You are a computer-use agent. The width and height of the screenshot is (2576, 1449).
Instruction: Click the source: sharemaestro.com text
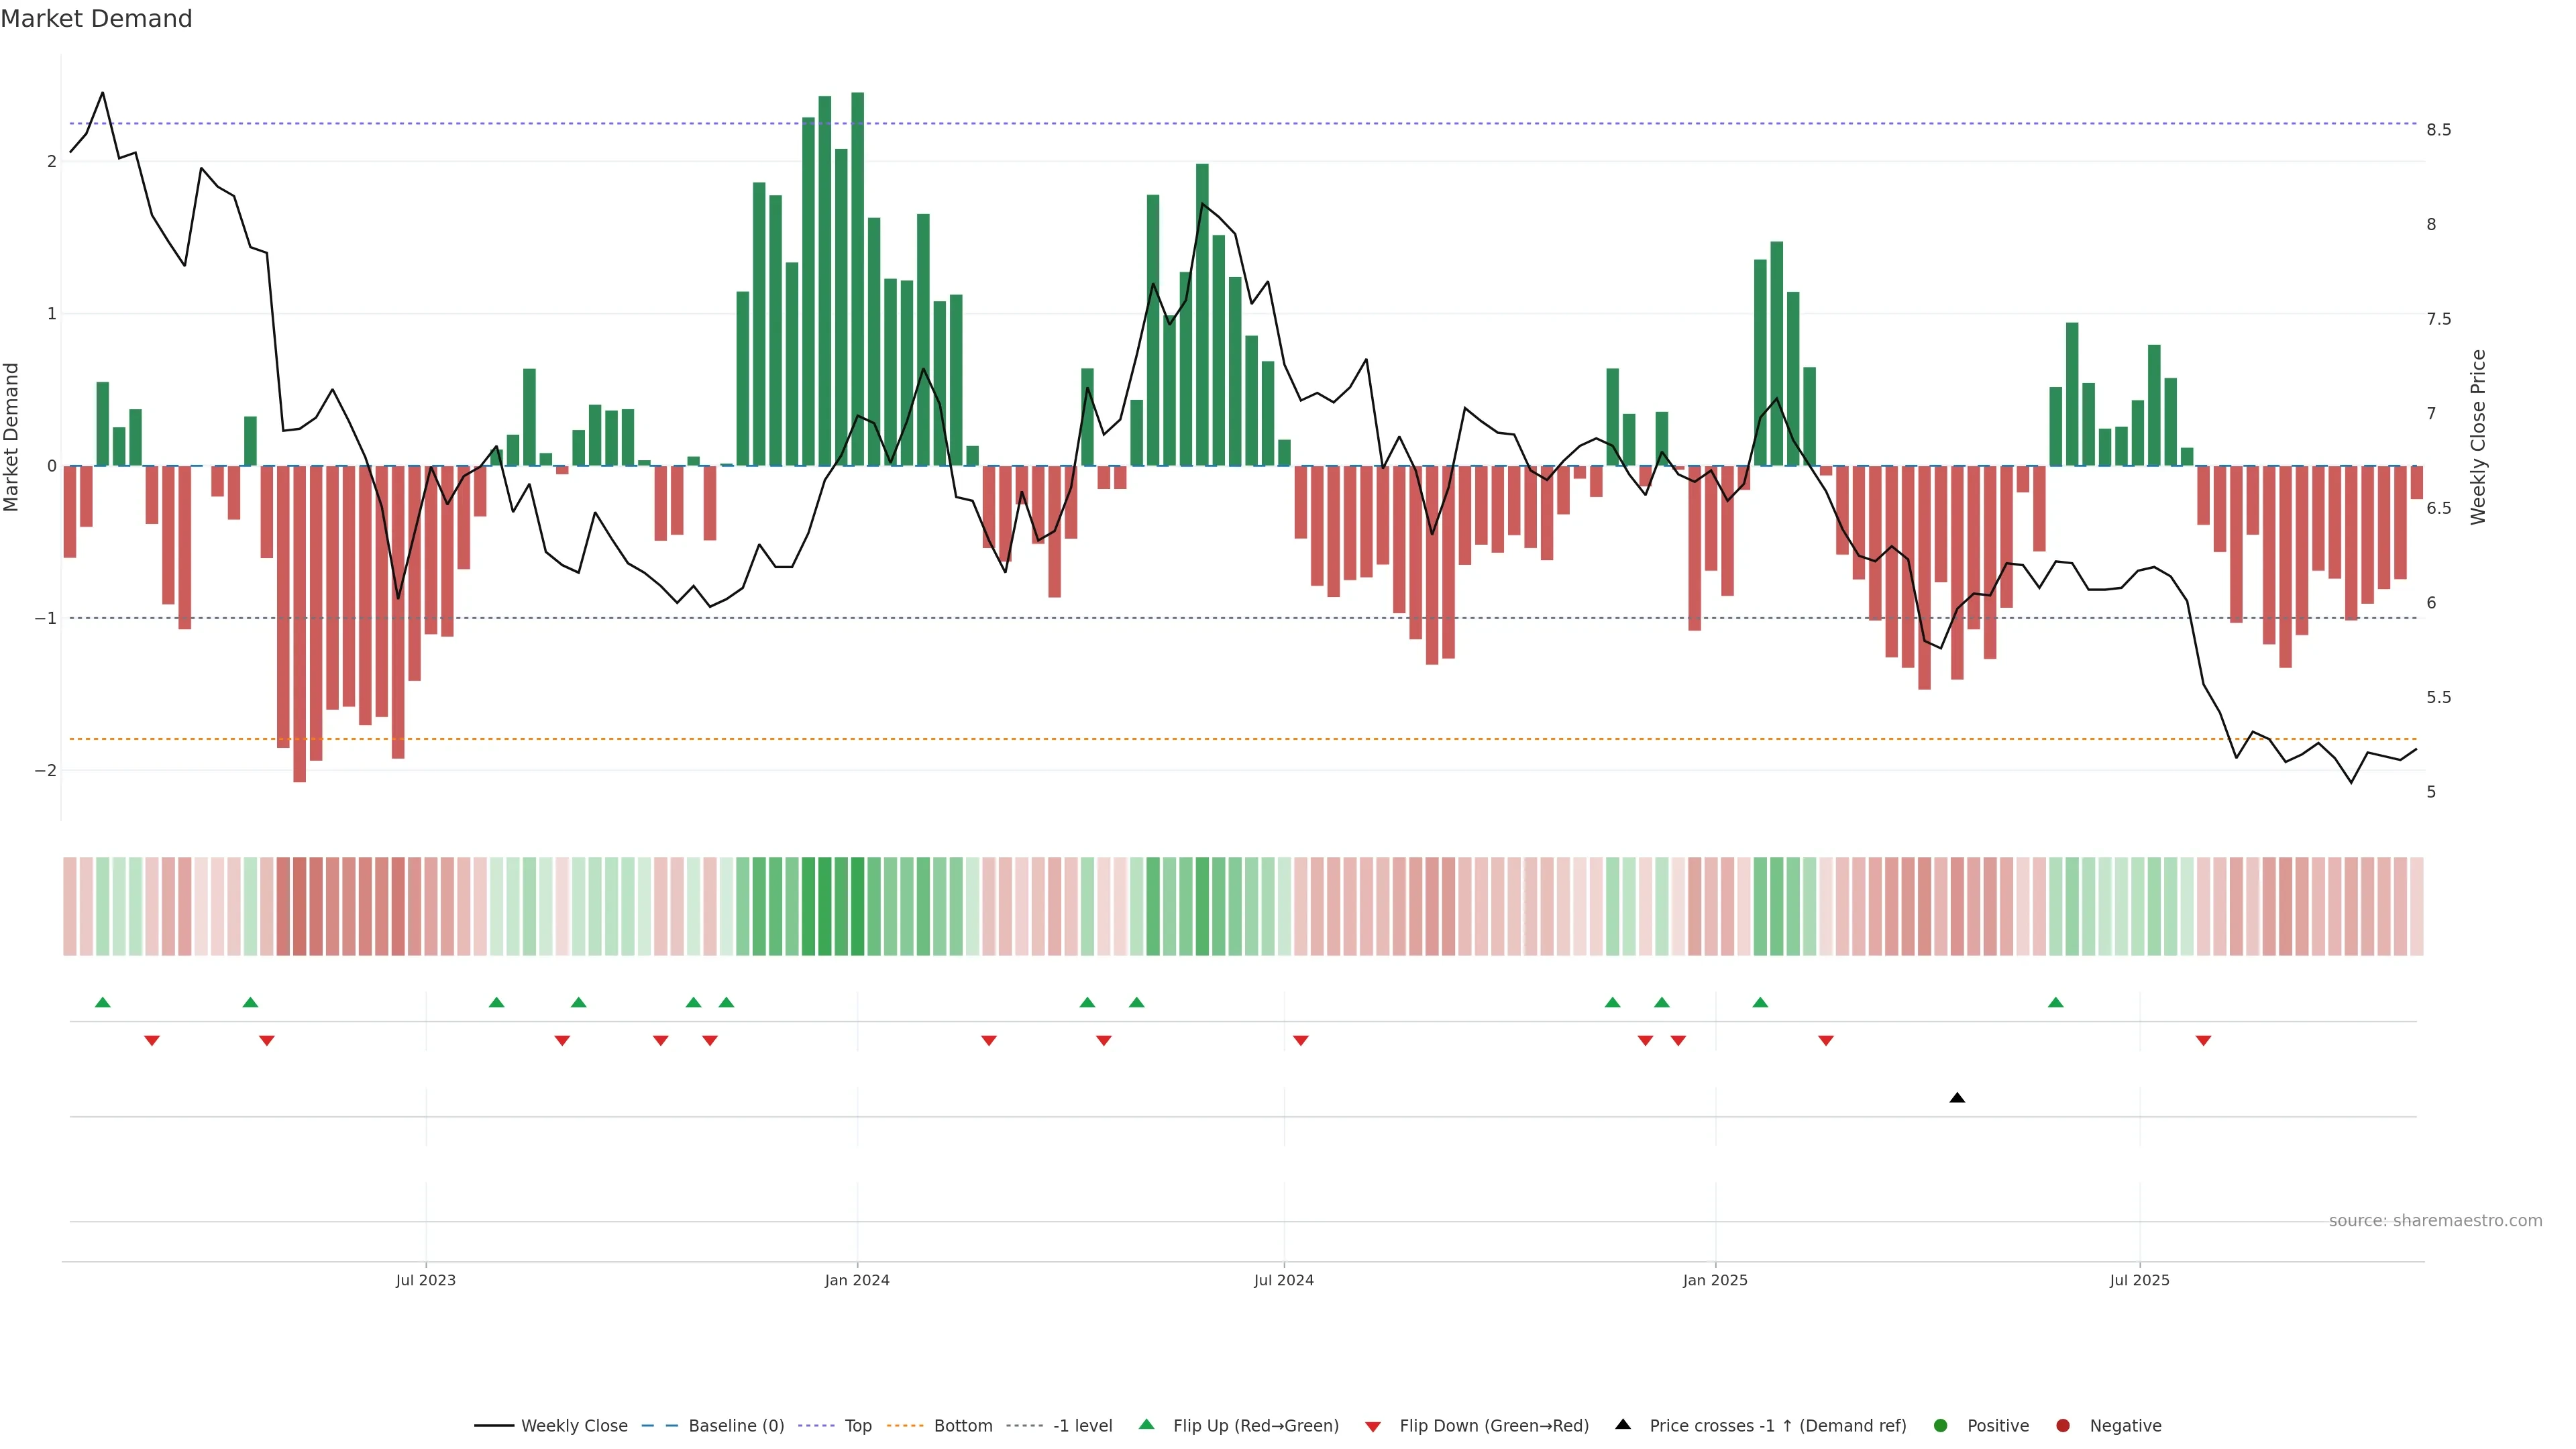[2435, 1221]
